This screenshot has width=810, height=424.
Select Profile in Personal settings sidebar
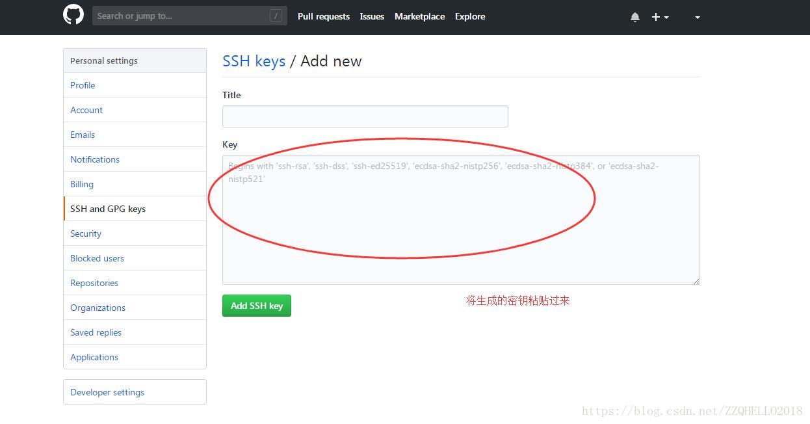coord(135,85)
